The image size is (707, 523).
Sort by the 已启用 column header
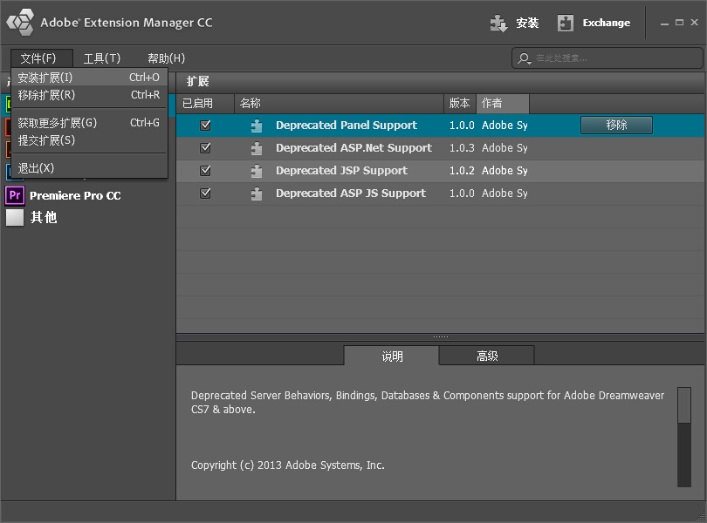pos(205,104)
